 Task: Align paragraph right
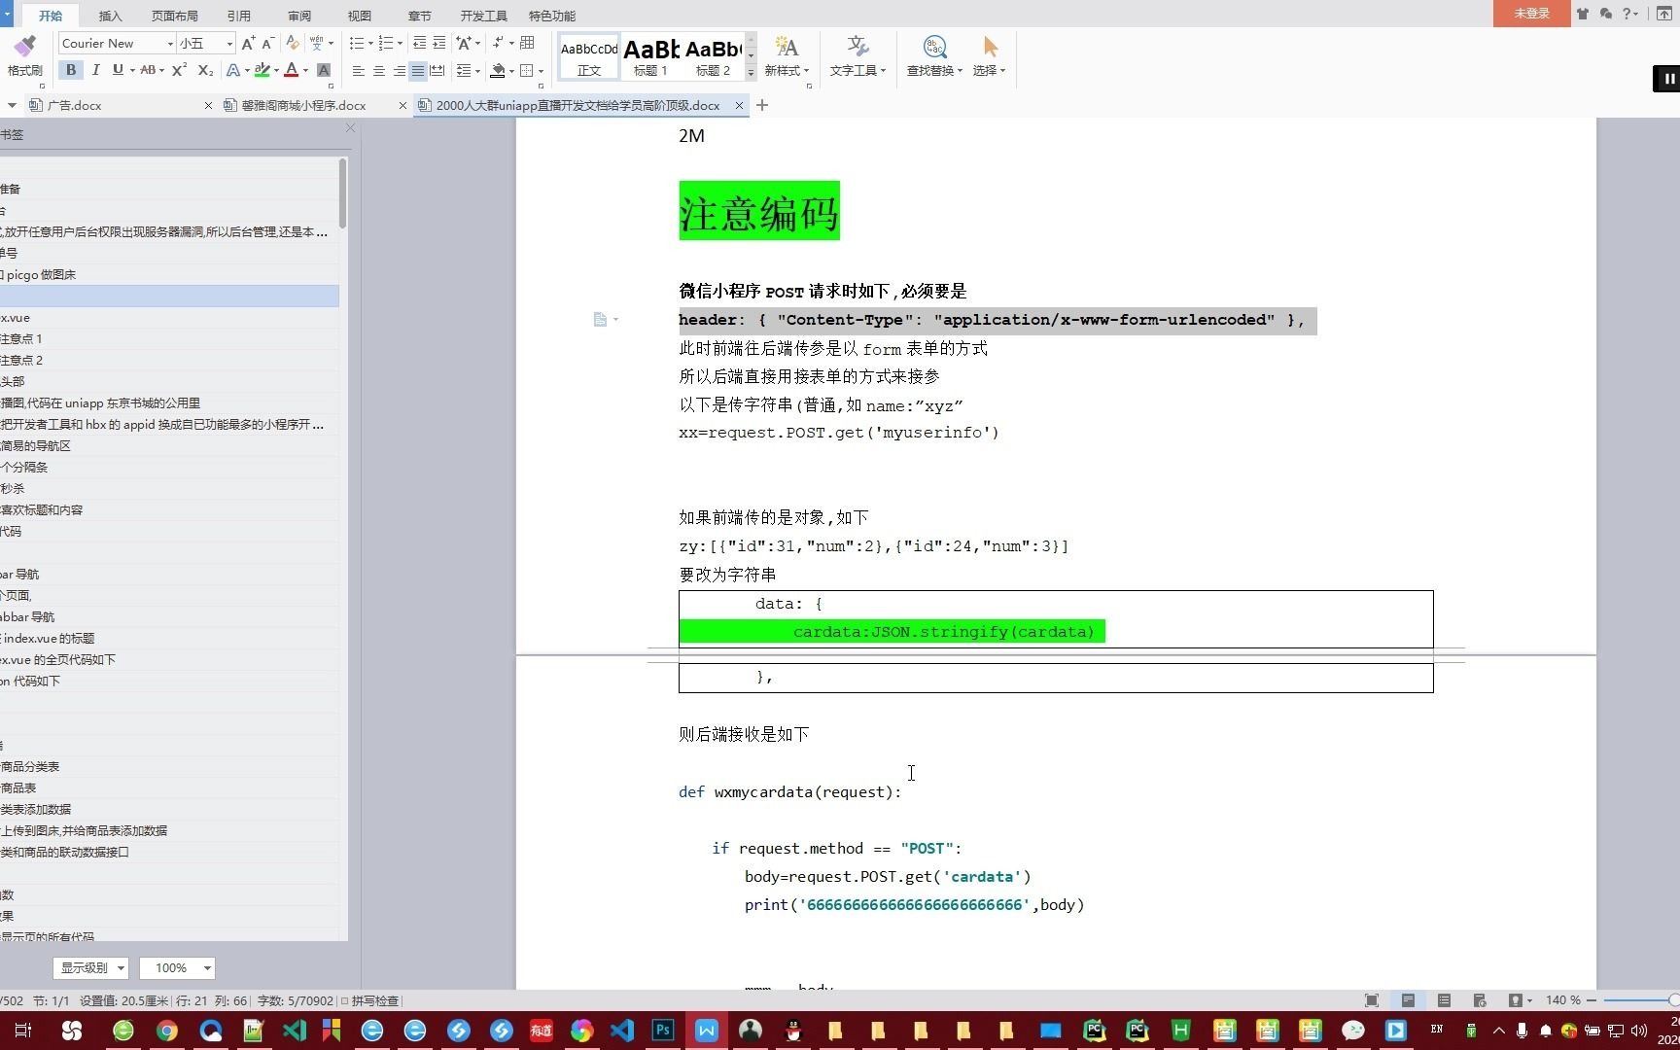399,70
